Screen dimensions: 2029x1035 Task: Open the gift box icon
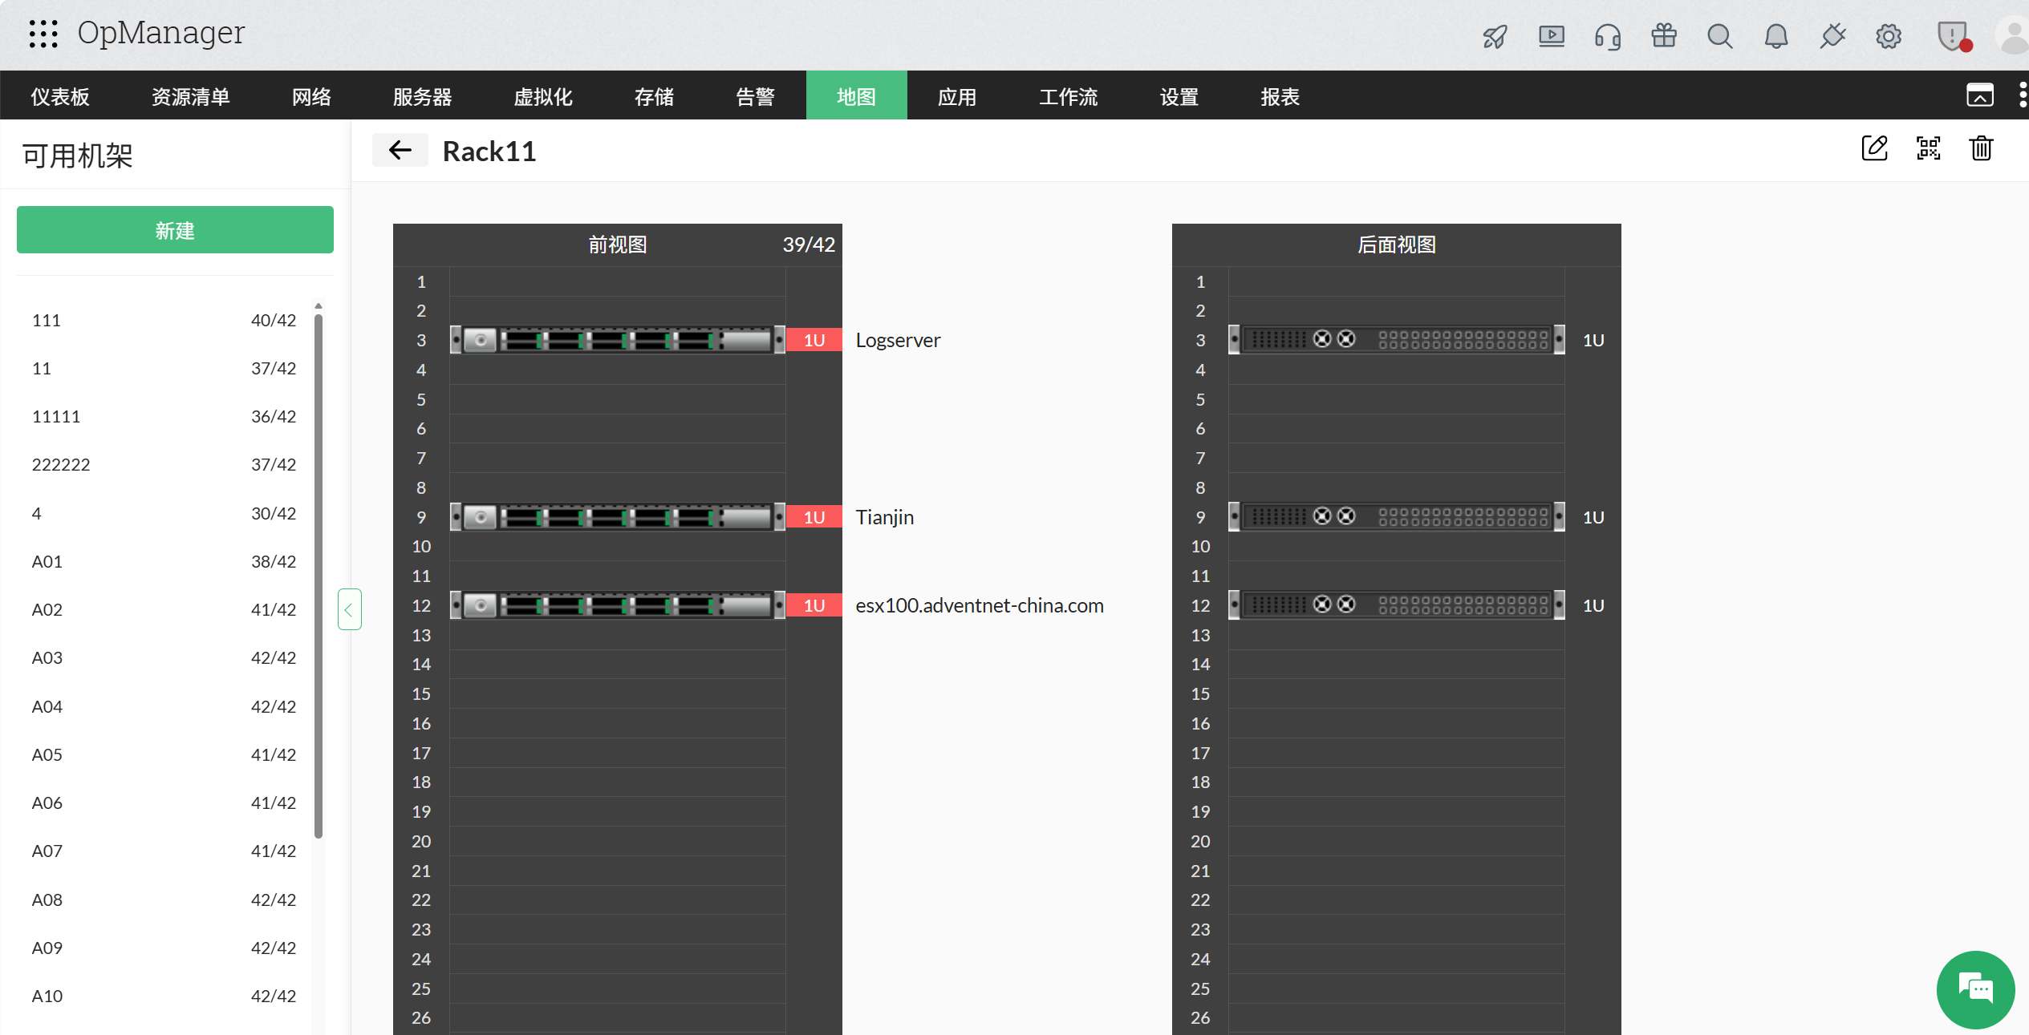click(1664, 36)
